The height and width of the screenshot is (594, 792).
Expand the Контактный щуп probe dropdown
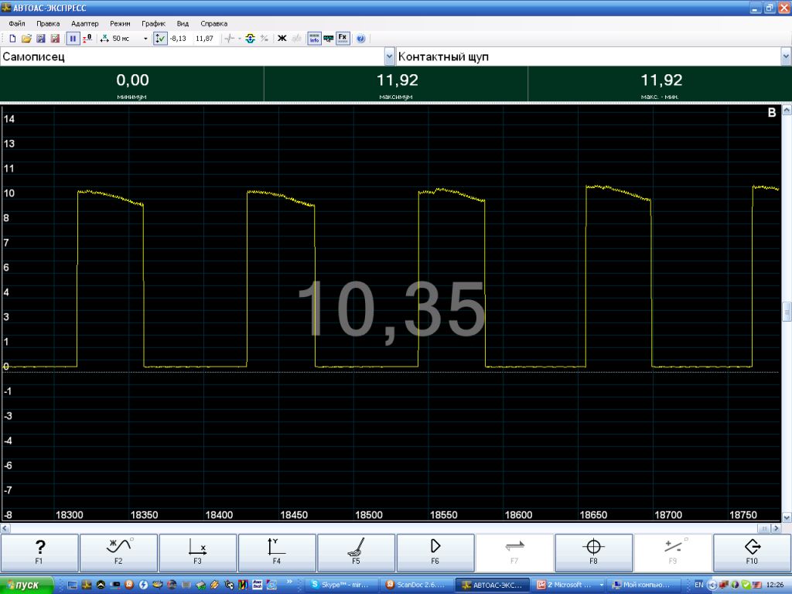click(786, 56)
